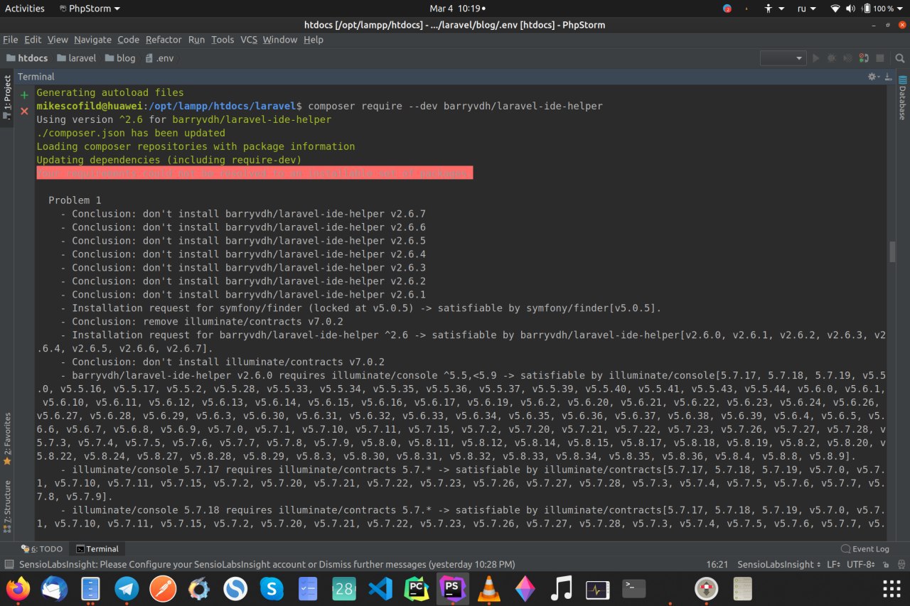
Task: Open Postman from the dock
Action: [x=163, y=588]
